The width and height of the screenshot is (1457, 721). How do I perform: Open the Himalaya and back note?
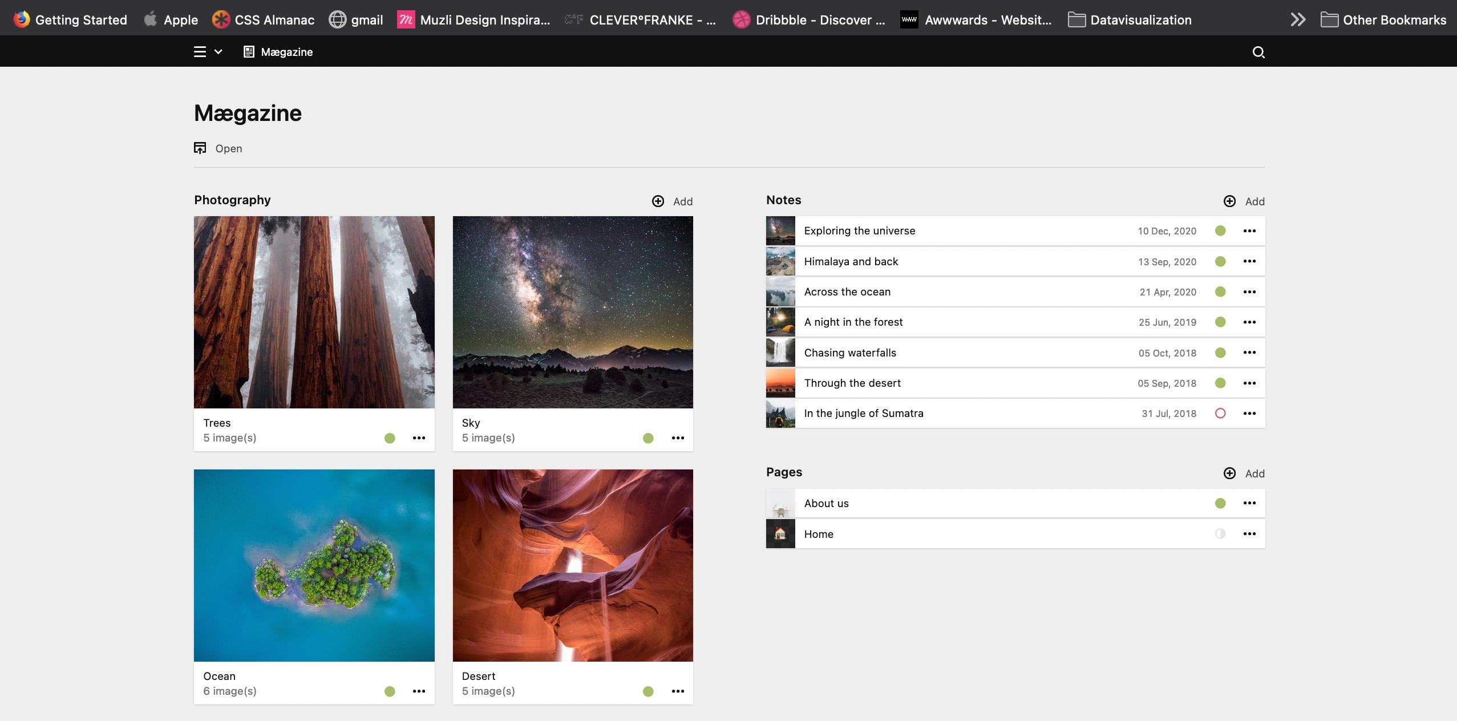point(851,261)
